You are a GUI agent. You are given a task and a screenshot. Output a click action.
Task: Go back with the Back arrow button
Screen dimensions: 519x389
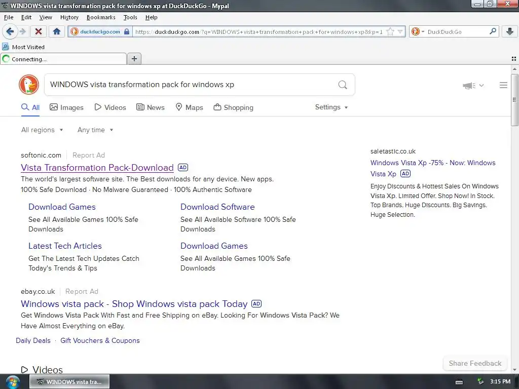(10, 31)
